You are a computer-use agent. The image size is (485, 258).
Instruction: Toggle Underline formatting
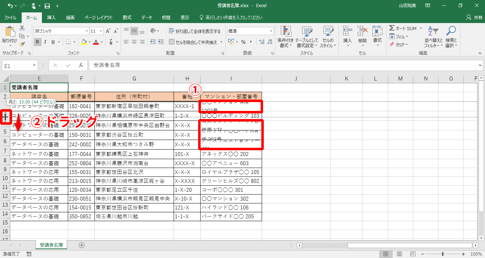[53, 42]
